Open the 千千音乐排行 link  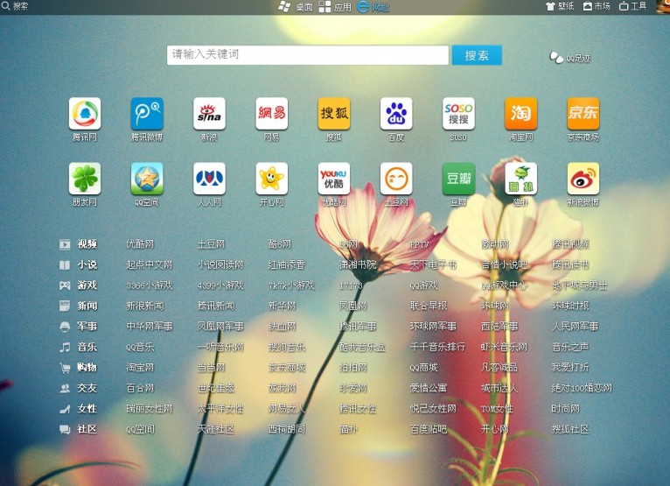click(437, 347)
